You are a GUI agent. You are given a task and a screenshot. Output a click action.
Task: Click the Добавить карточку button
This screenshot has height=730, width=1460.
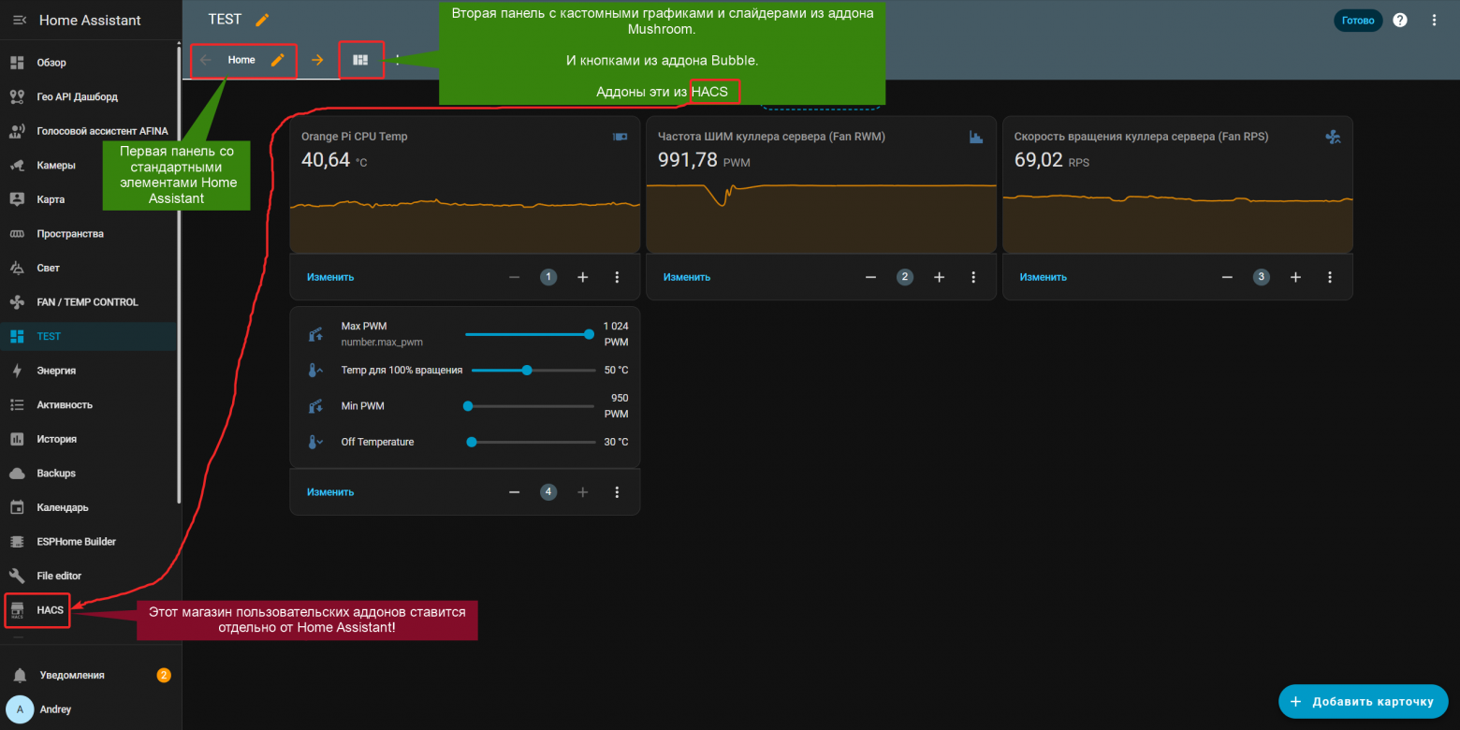pyautogui.click(x=1363, y=701)
